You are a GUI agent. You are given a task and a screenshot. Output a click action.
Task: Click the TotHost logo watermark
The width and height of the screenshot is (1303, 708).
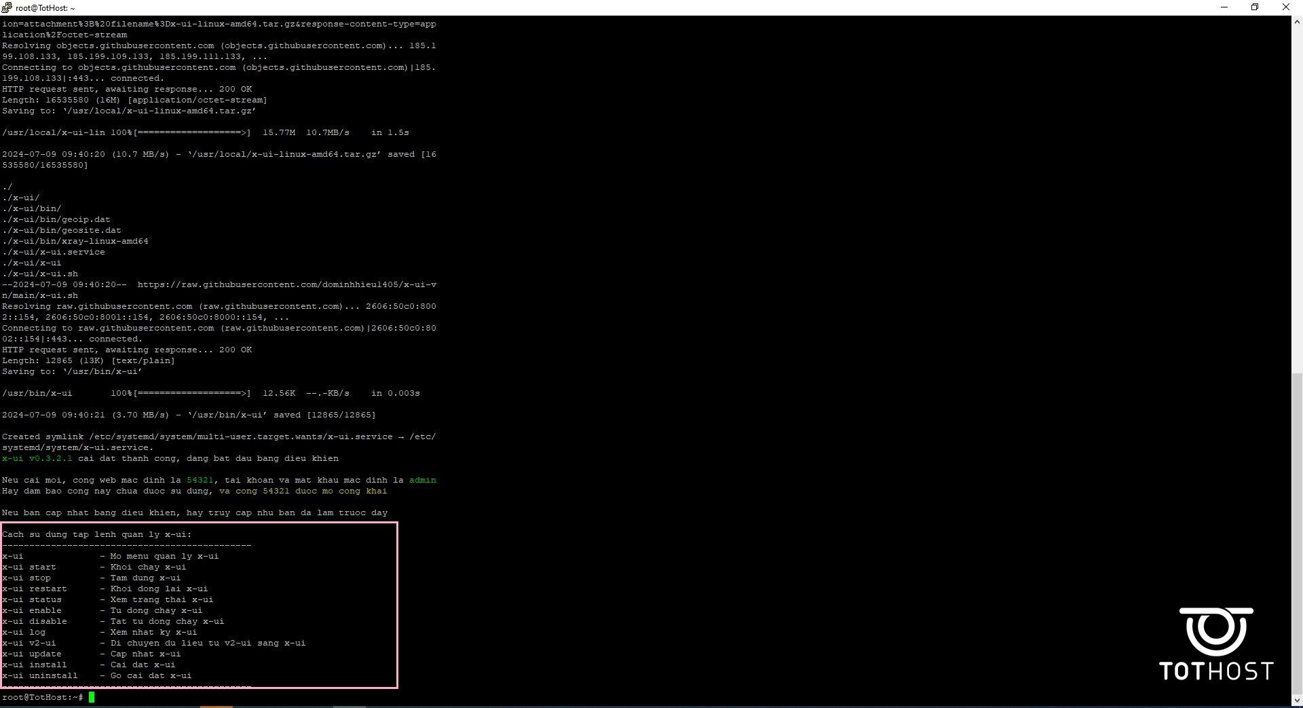[1215, 644]
